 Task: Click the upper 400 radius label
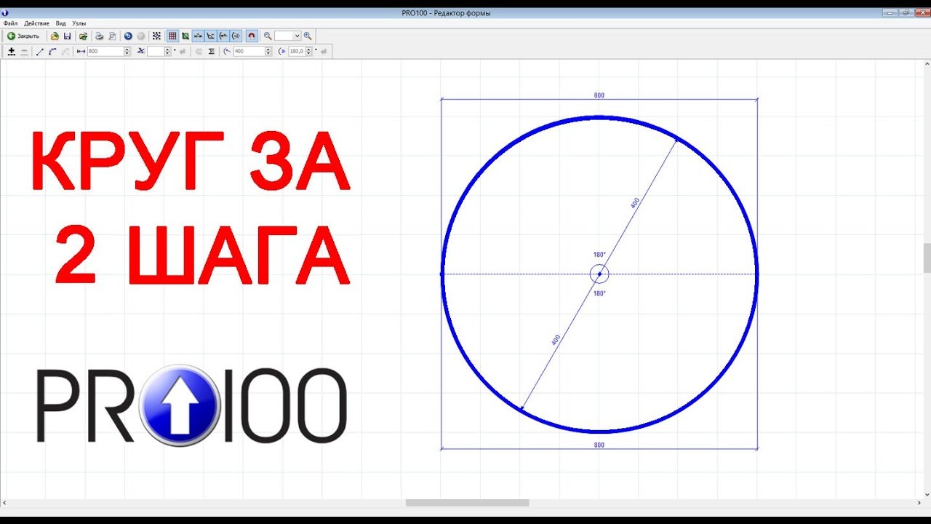[635, 203]
